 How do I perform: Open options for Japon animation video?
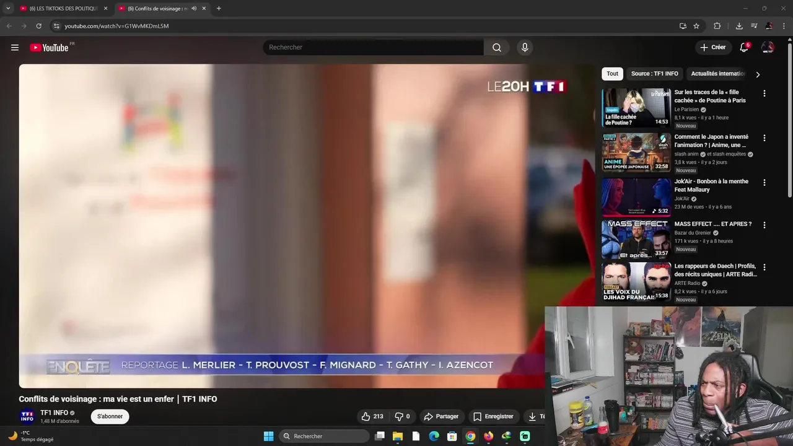click(x=764, y=138)
